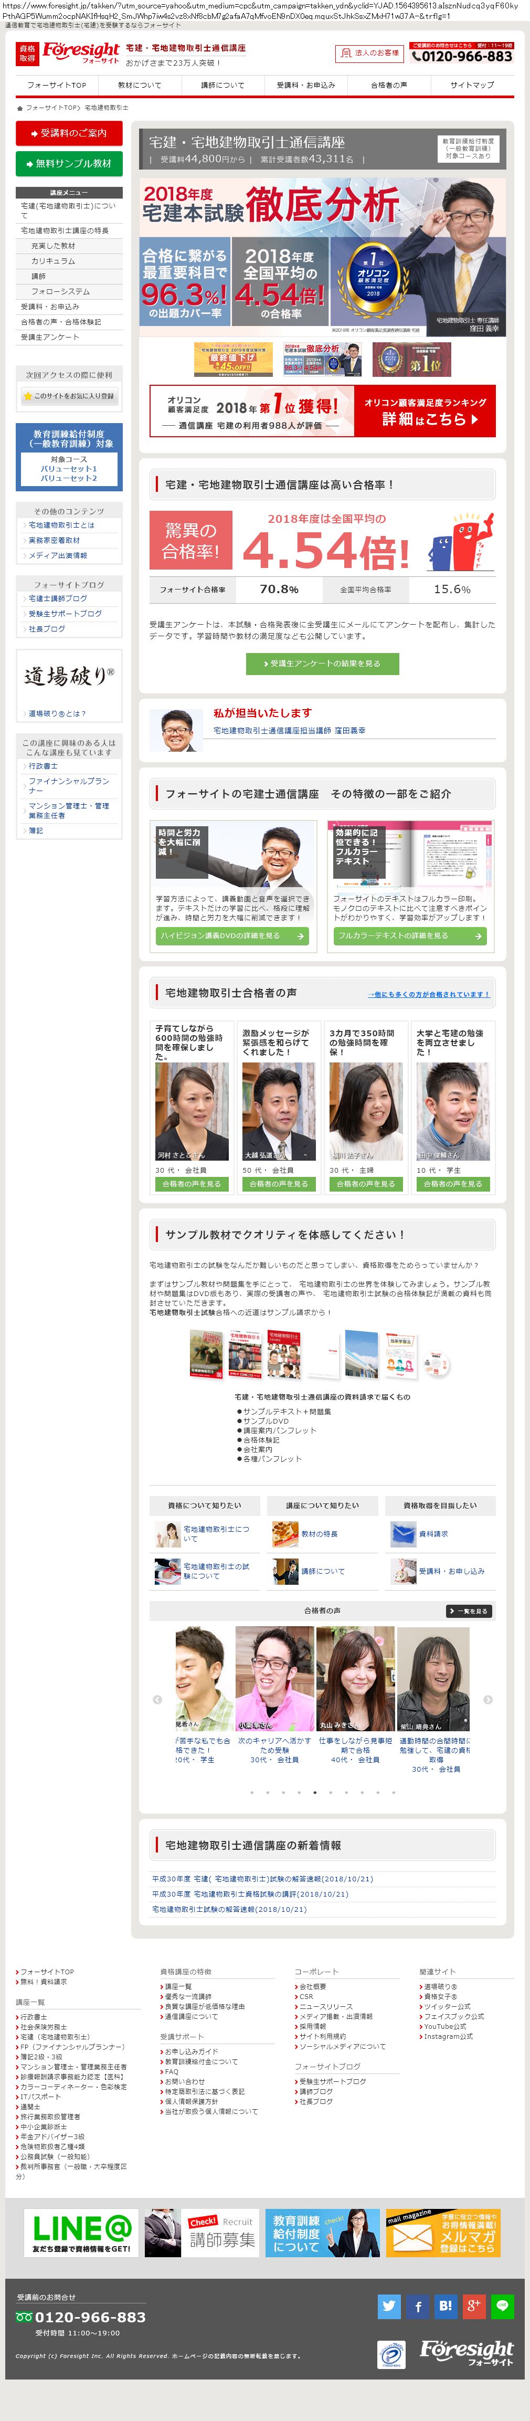Screen dimensions: 530x2421
Task: Select the active carousel pagination dot
Action: click(314, 1792)
